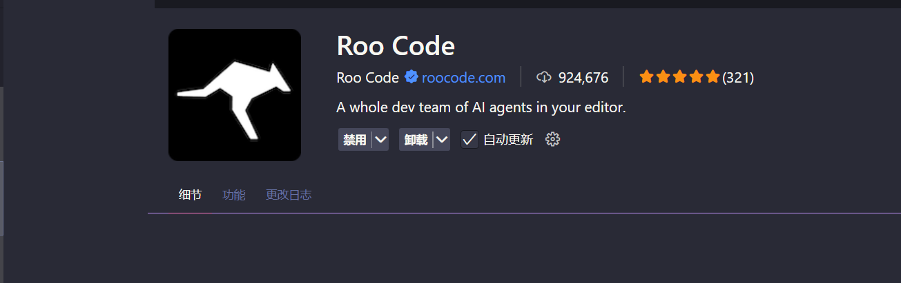
Task: Click the 卸载 button
Action: tap(416, 139)
